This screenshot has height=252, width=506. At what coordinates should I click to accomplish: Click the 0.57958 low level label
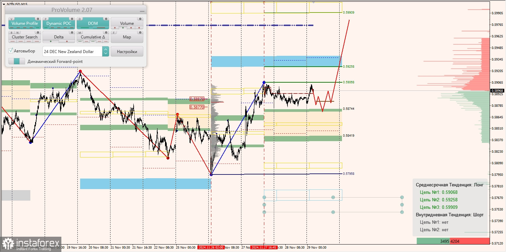coord(348,173)
